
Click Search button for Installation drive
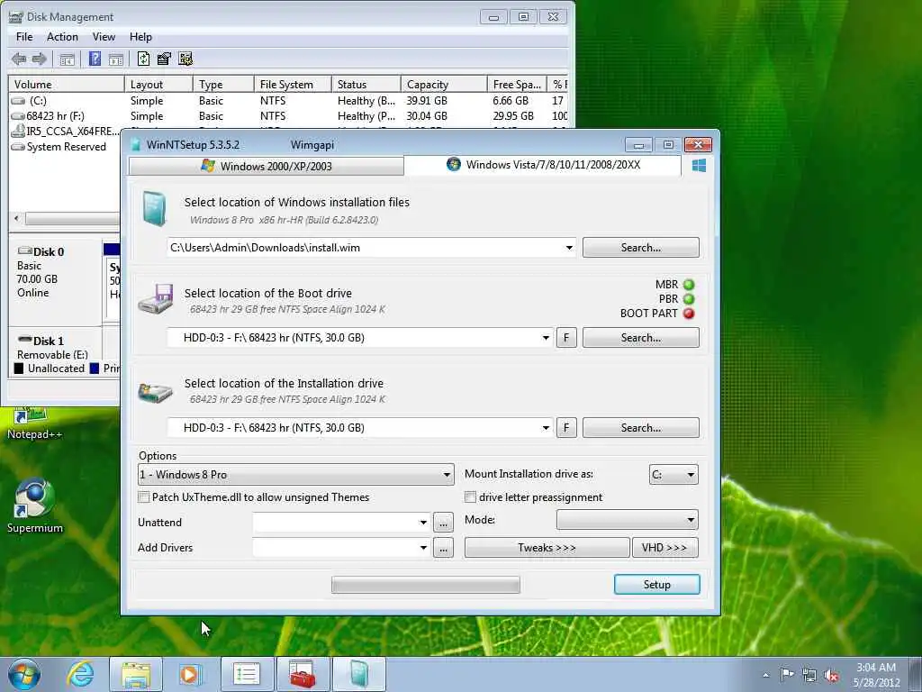click(640, 428)
